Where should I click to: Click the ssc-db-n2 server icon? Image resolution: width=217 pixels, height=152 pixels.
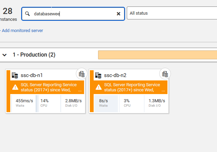pyautogui.click(x=98, y=75)
